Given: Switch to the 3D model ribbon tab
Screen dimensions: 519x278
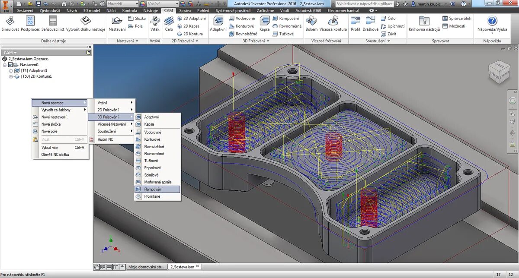Looking at the screenshot, I should [x=91, y=10].
